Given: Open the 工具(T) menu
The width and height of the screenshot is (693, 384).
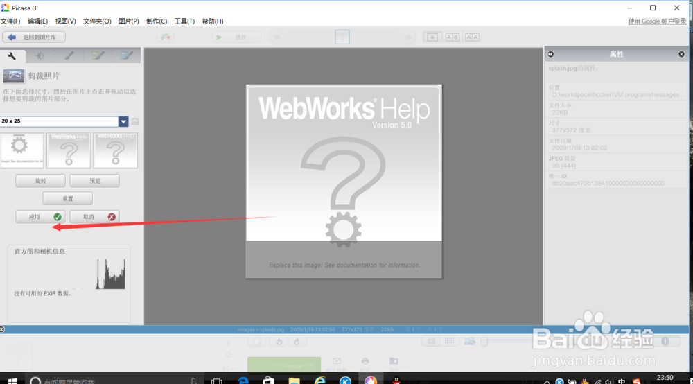Looking at the screenshot, I should [x=184, y=21].
